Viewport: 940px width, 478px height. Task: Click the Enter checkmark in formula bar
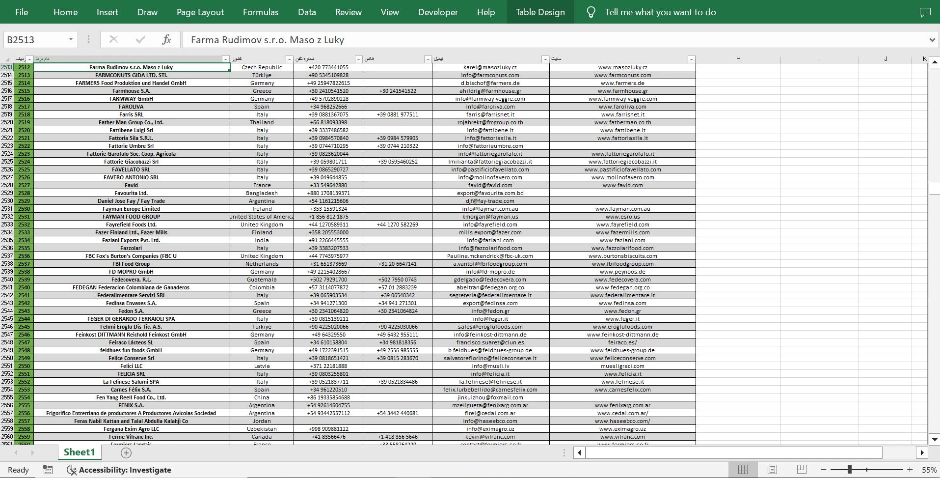(140, 40)
